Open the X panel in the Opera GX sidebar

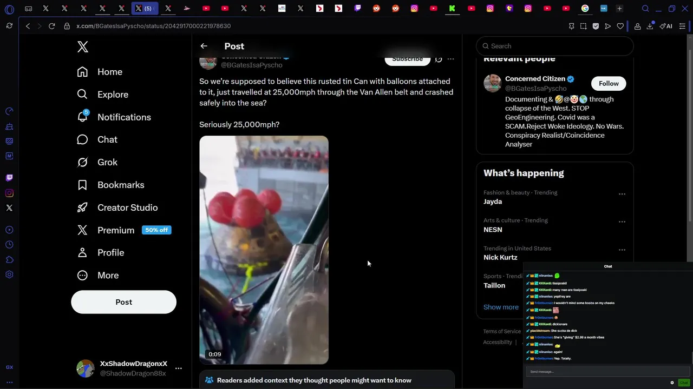tap(9, 208)
